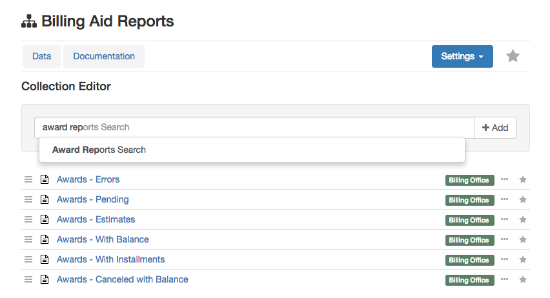Click the document icon for Awards - Errors

45,179
